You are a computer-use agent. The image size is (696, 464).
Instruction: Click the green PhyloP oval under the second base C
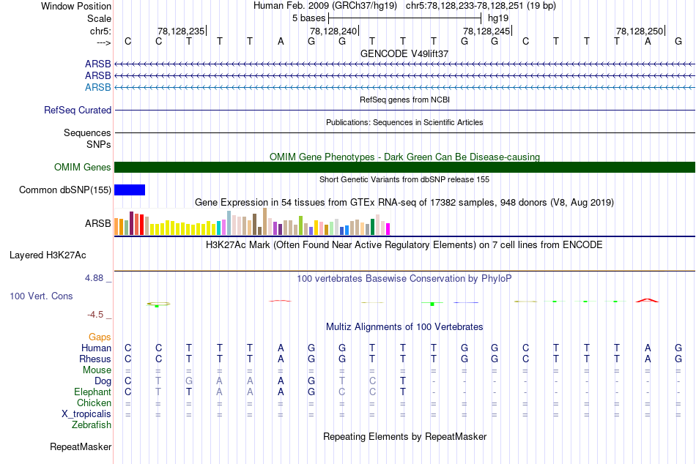[x=158, y=304]
